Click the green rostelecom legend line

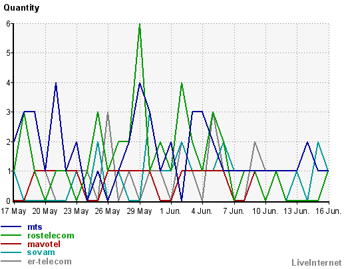(x=11, y=235)
